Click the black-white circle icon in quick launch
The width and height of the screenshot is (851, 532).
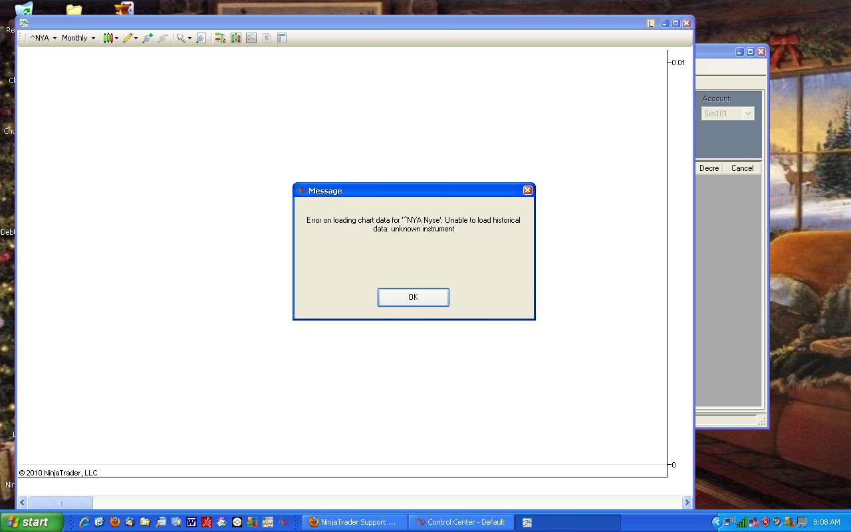coord(237,522)
